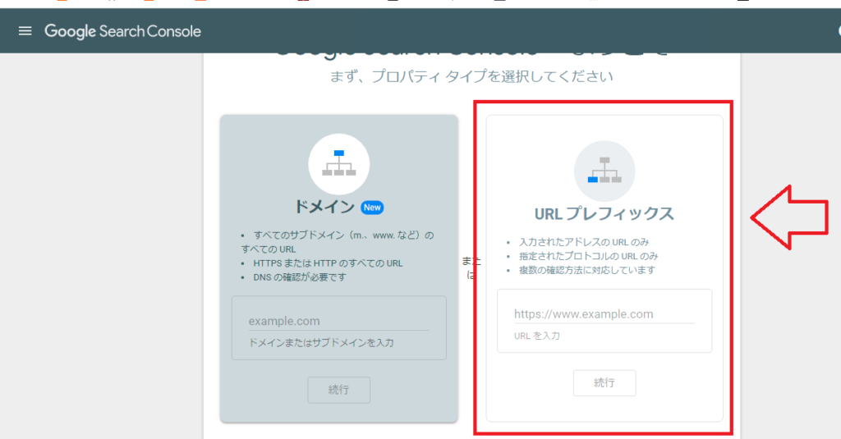Click label ドメインまたはサブドメインを入力
This screenshot has height=439, width=841.
(321, 342)
